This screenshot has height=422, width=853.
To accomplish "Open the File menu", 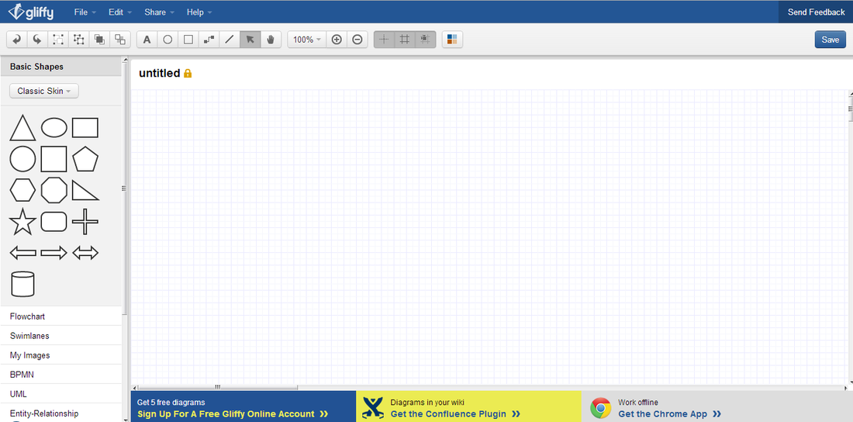I will point(85,12).
